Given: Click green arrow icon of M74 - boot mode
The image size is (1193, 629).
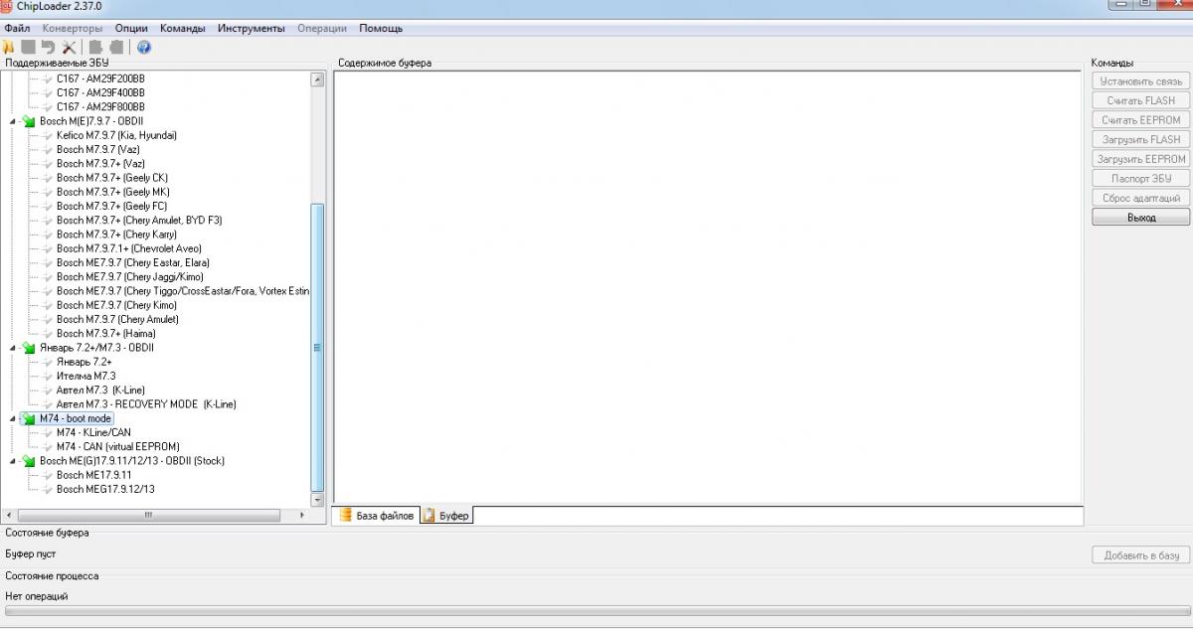Looking at the screenshot, I should click(29, 418).
